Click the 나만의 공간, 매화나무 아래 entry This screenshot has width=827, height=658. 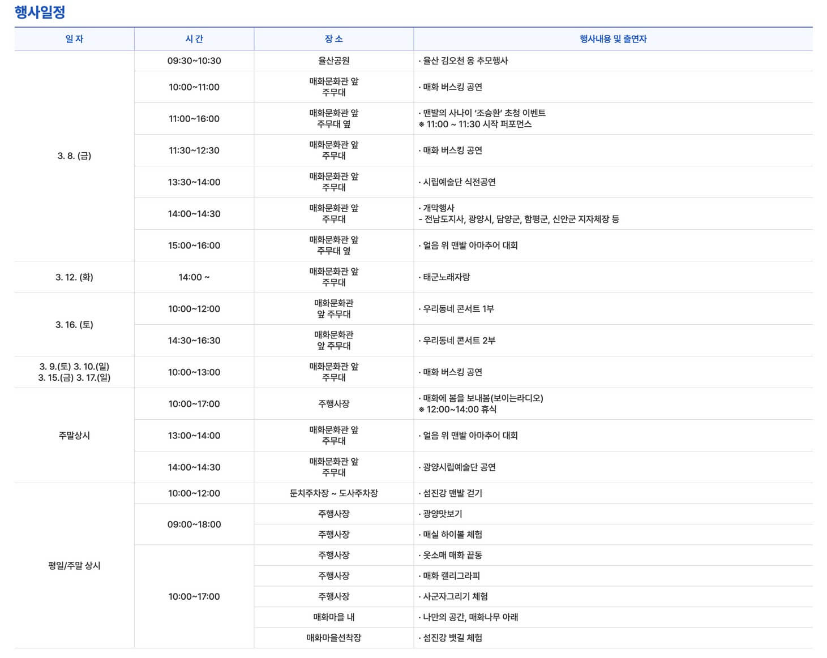468,617
